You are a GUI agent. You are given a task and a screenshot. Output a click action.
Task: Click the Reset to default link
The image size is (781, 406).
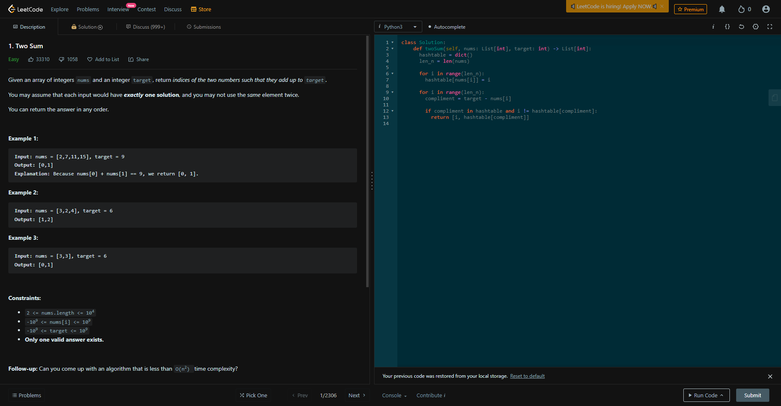pos(527,376)
